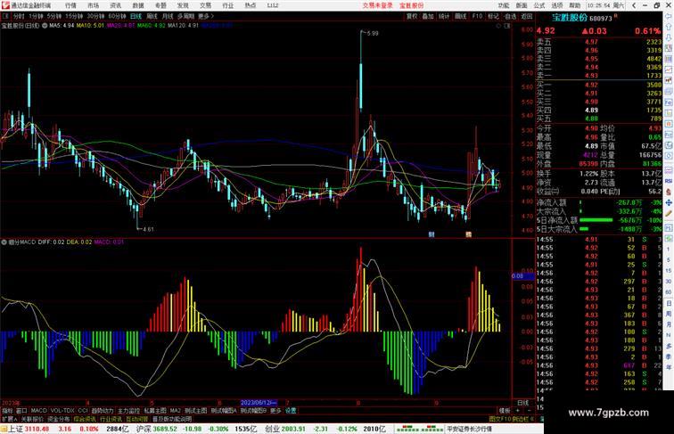Click the pencil drawing sidebar icon

click(669, 214)
